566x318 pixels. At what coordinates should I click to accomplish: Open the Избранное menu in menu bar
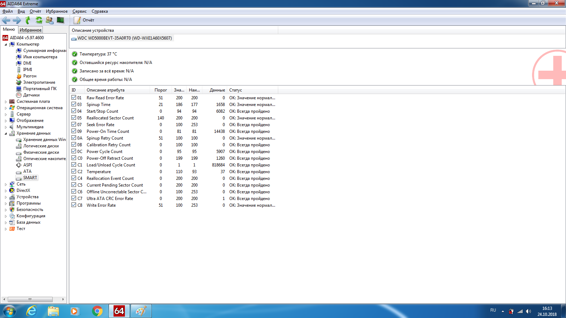[x=57, y=11]
